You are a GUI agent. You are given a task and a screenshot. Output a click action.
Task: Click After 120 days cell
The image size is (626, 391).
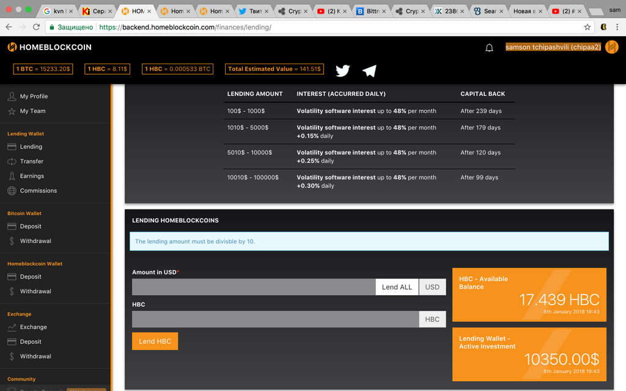[481, 152]
